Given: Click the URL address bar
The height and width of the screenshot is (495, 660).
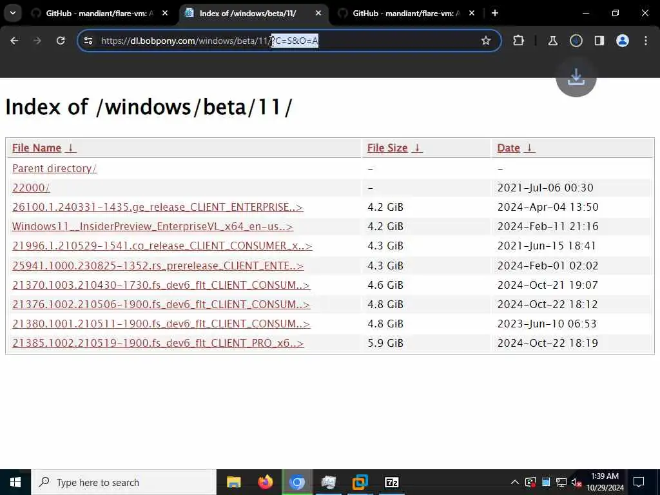Looking at the screenshot, I should click(288, 41).
